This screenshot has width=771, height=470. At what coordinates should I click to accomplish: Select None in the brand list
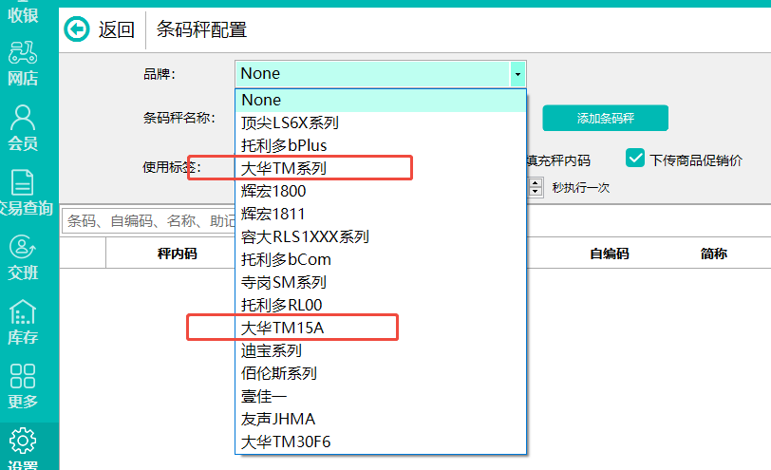coord(381,101)
